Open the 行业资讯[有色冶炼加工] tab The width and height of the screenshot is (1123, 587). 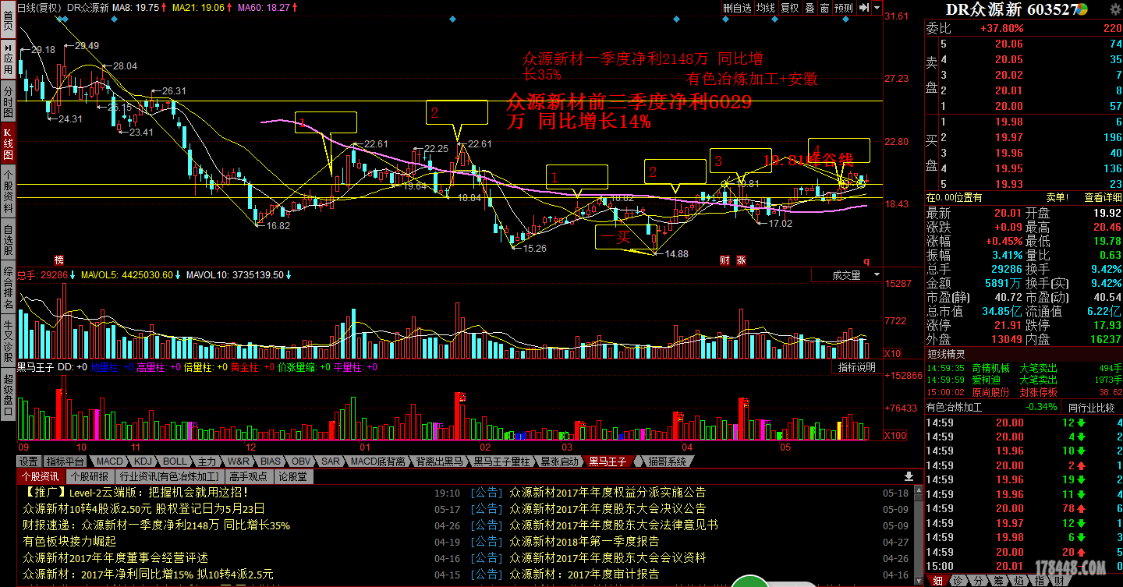coord(168,476)
